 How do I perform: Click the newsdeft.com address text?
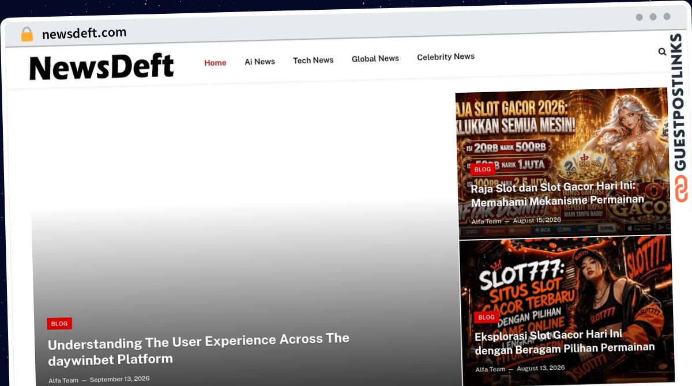(84, 33)
